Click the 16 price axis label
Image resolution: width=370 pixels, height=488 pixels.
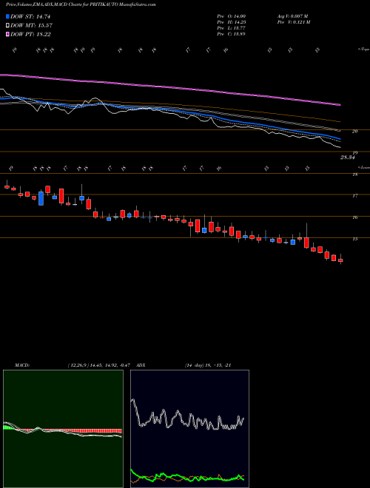coord(354,217)
